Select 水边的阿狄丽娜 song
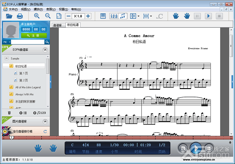Screen dimensions: 235x164 click(25, 102)
